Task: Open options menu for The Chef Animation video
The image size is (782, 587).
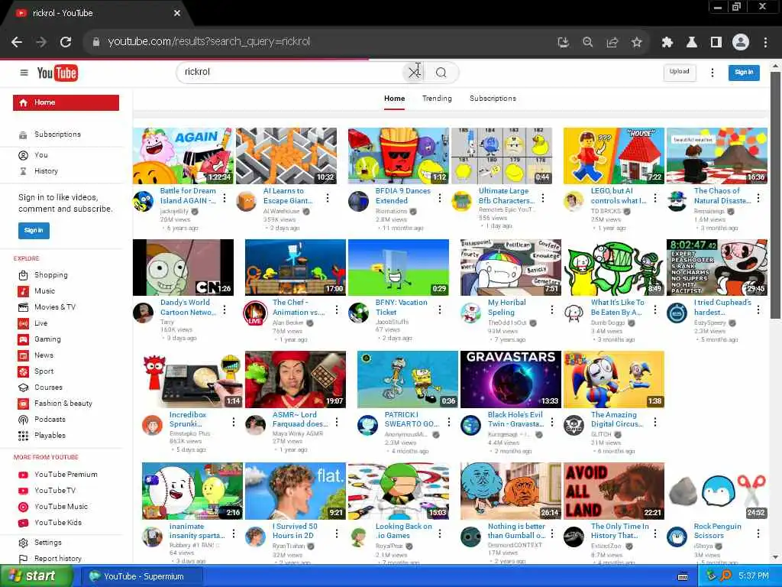Action: (337, 310)
